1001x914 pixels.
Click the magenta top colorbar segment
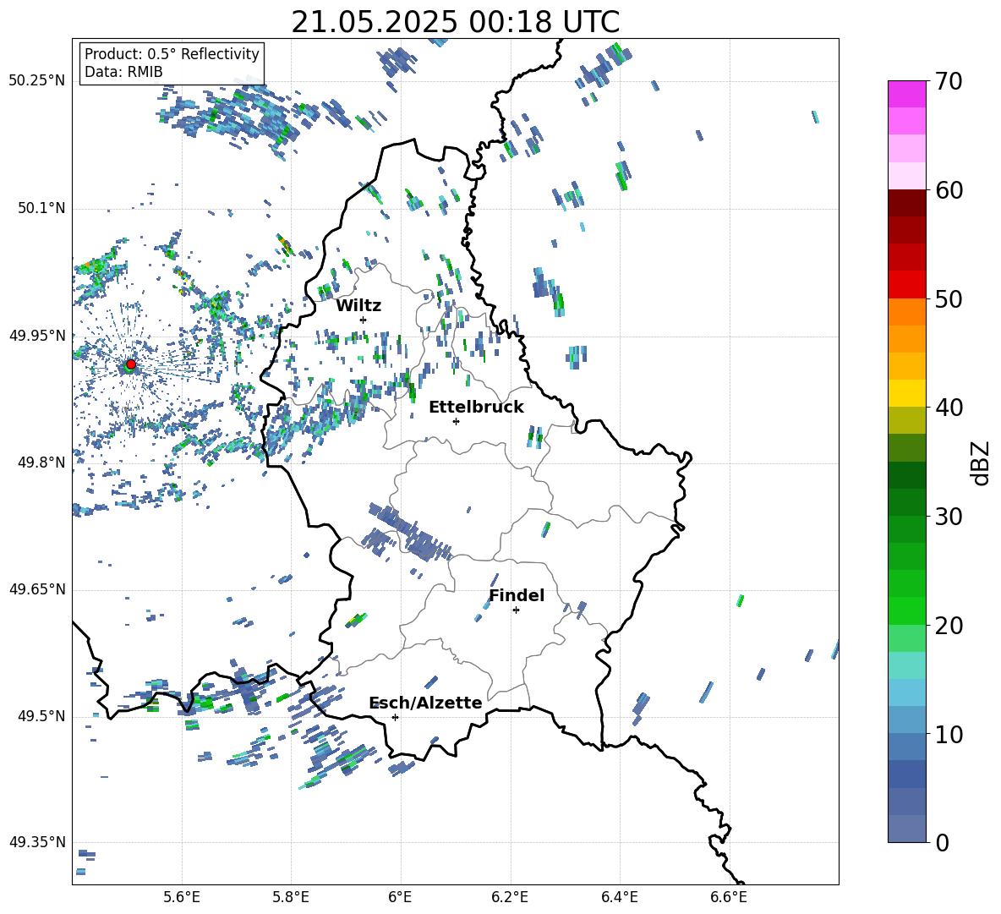click(907, 94)
